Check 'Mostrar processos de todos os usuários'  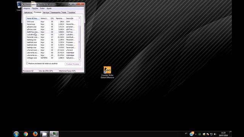click(x=27, y=64)
